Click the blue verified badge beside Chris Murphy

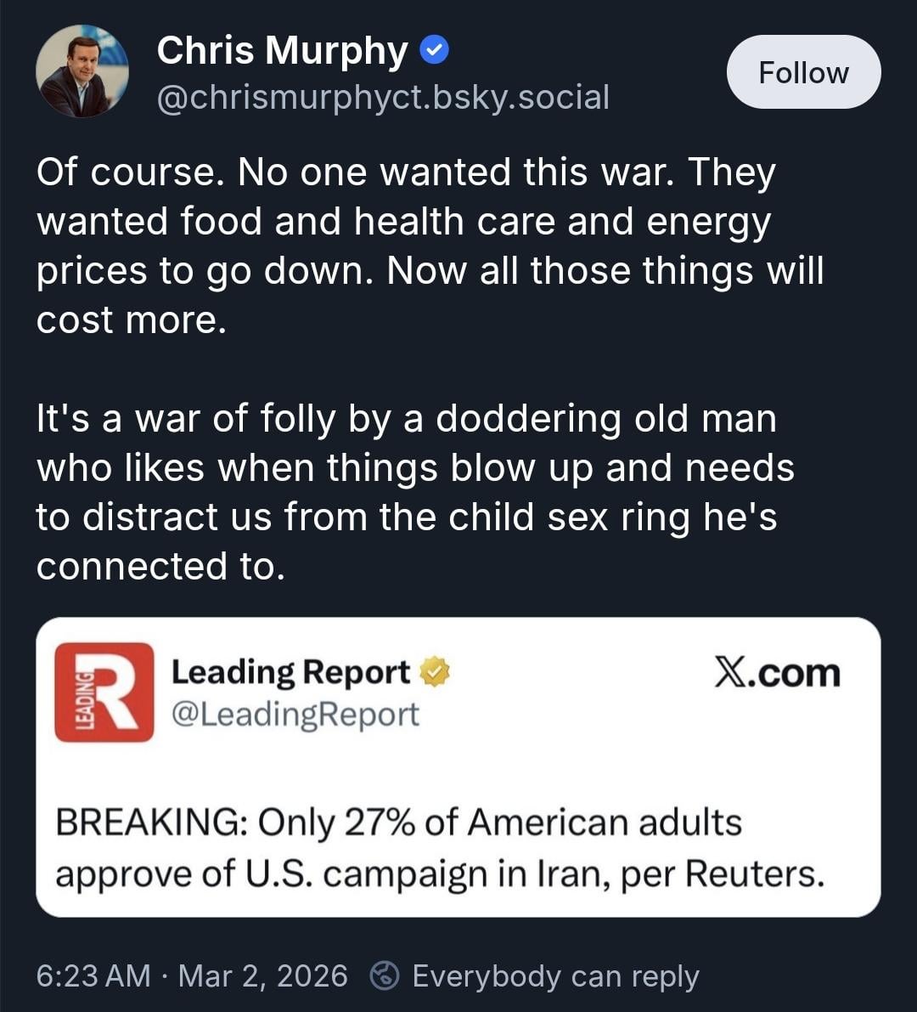(x=436, y=52)
